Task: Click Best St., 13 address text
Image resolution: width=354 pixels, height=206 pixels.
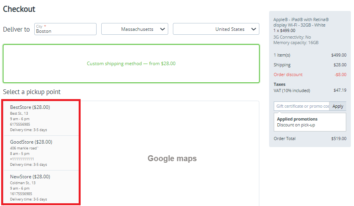Action: click(x=19, y=113)
